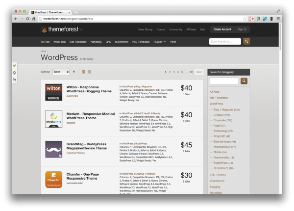Click the Search Category input field

224,81
